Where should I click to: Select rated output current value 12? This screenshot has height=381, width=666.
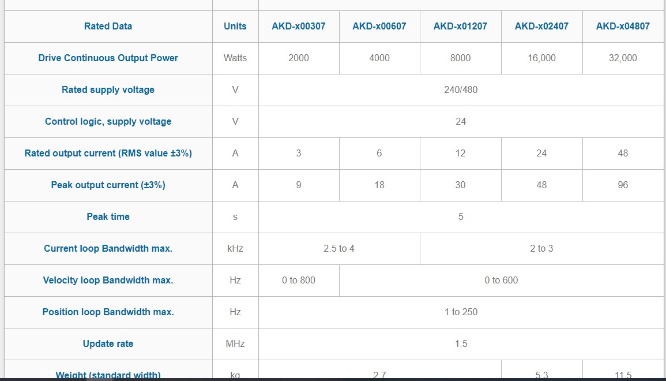(x=460, y=153)
